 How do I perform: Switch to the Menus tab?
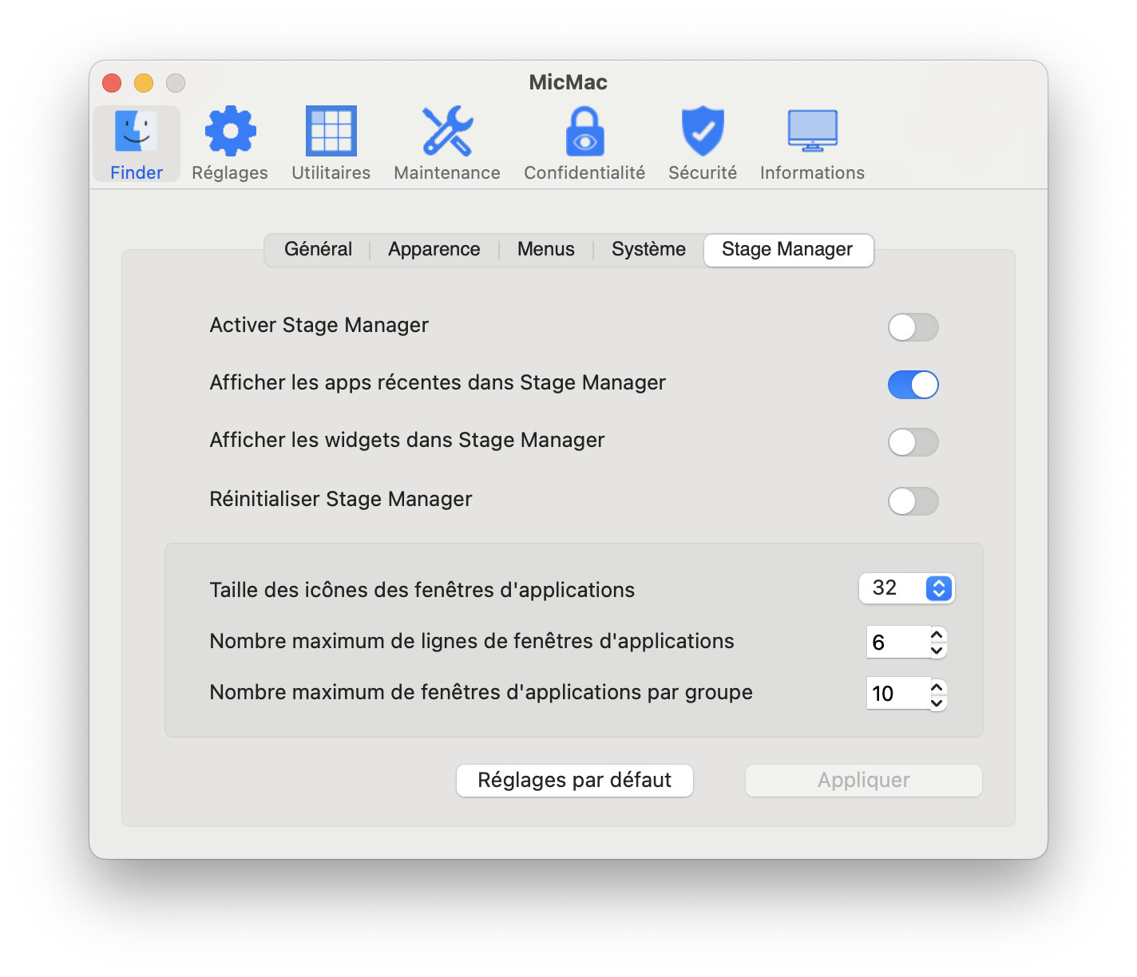point(546,250)
